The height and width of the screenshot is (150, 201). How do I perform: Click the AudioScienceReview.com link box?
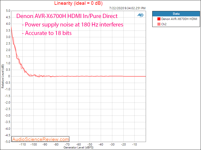coord(40,139)
